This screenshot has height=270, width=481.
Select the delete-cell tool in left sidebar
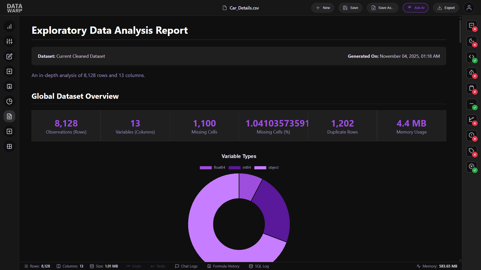pos(9,86)
